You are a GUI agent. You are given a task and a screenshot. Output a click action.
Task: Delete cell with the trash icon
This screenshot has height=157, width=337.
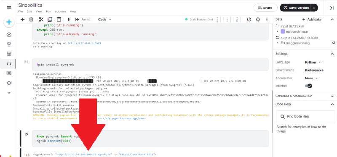click(31, 19)
